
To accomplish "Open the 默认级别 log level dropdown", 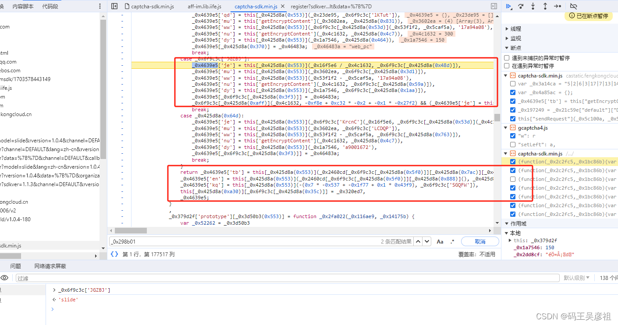I will [x=576, y=278].
